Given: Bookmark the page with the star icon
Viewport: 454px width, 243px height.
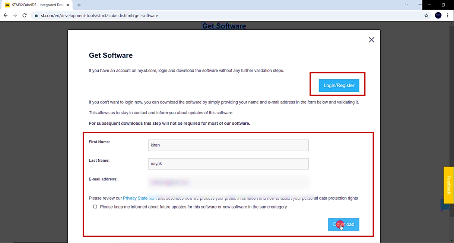Looking at the screenshot, I should 426,16.
